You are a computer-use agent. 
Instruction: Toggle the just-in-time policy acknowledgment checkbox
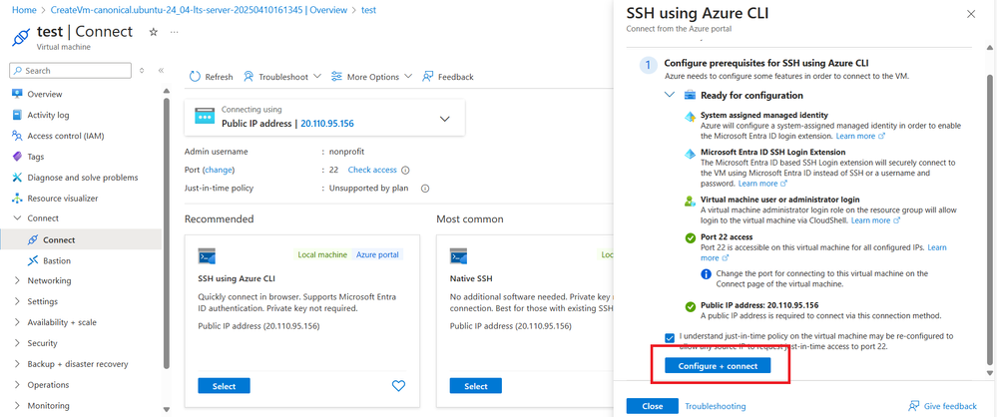(x=670, y=337)
